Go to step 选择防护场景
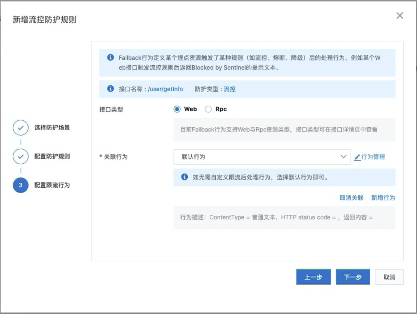 click(52, 128)
